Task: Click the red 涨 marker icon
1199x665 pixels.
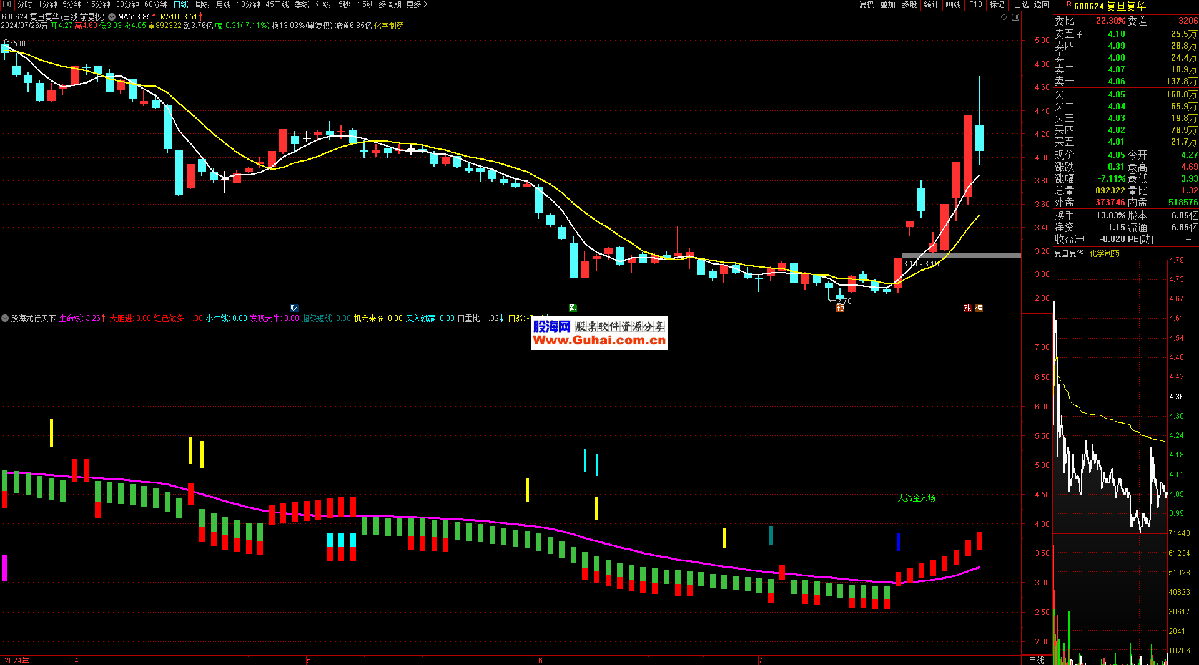Action: coord(967,308)
